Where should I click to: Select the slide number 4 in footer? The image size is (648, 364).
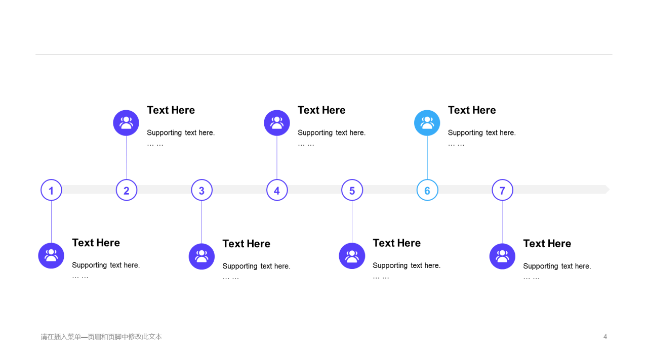[x=605, y=337]
